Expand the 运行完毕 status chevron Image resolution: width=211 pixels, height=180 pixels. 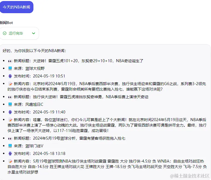[34, 33]
